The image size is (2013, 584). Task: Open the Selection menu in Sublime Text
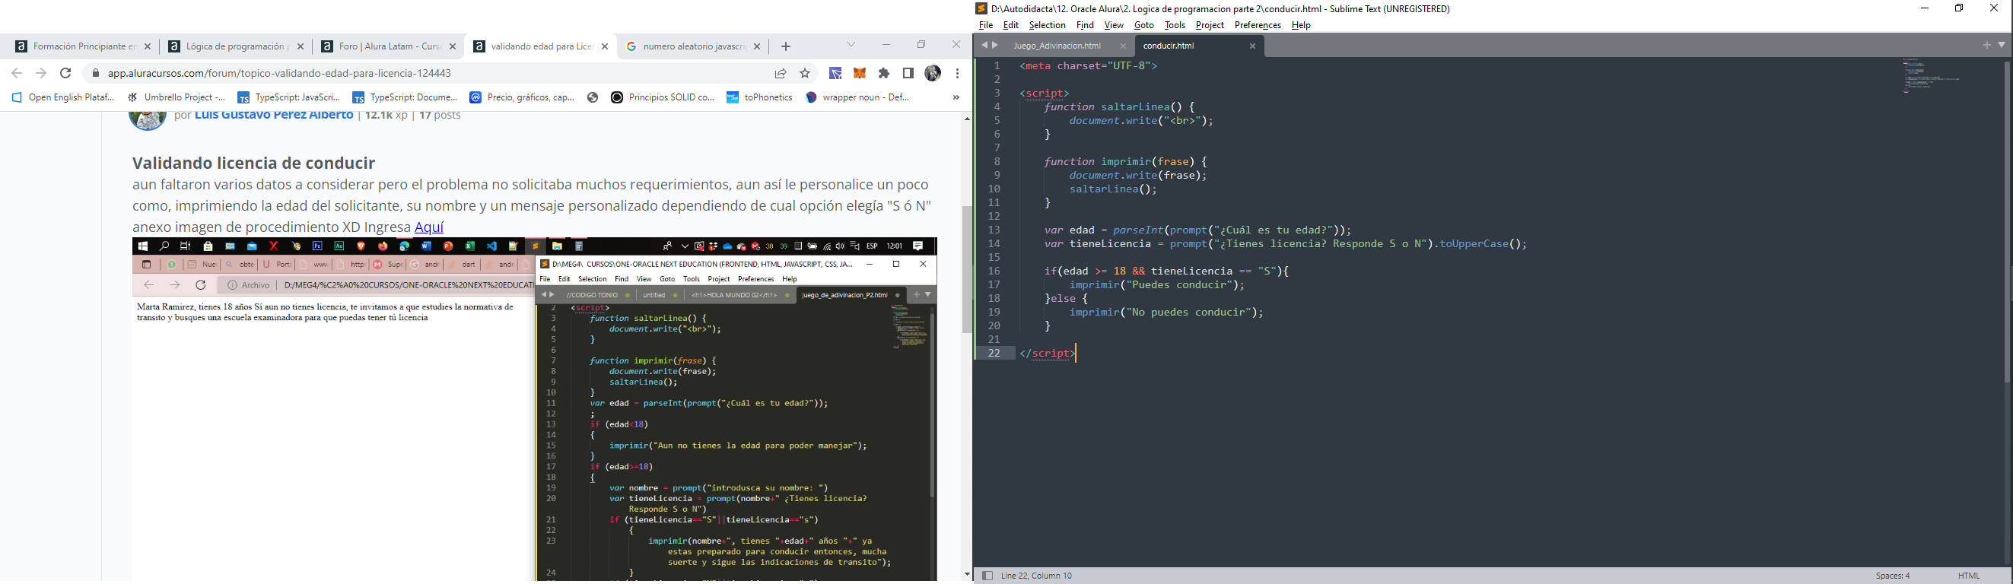coord(1047,25)
